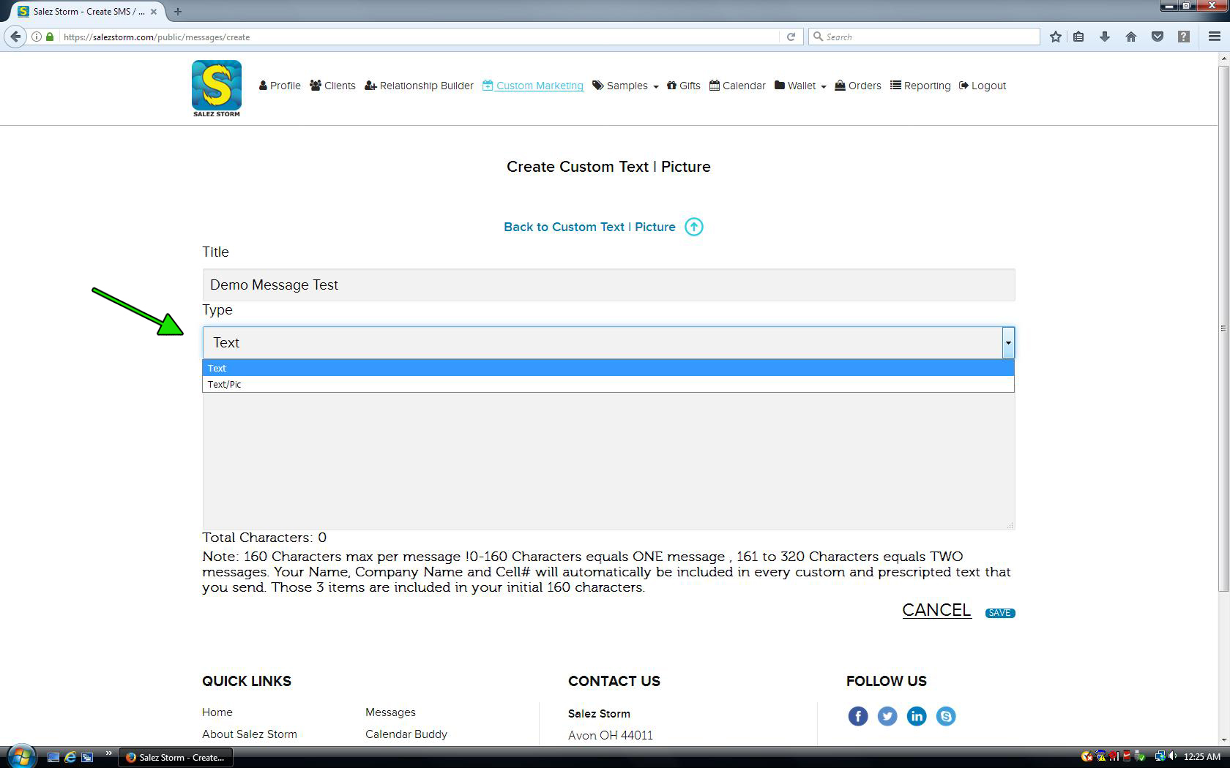Go to Firefox home page icon
This screenshot has height=768, width=1230.
pyautogui.click(x=1130, y=37)
